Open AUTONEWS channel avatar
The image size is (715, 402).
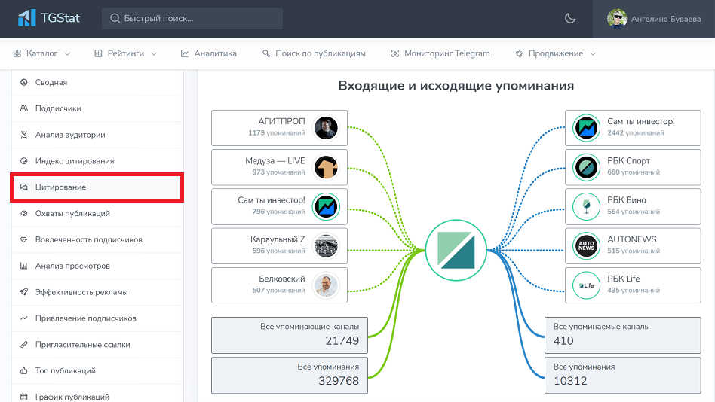(586, 246)
